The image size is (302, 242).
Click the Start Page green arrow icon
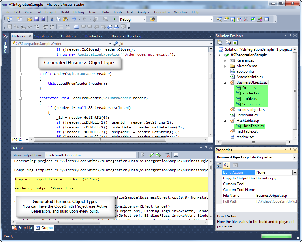click(253, 19)
